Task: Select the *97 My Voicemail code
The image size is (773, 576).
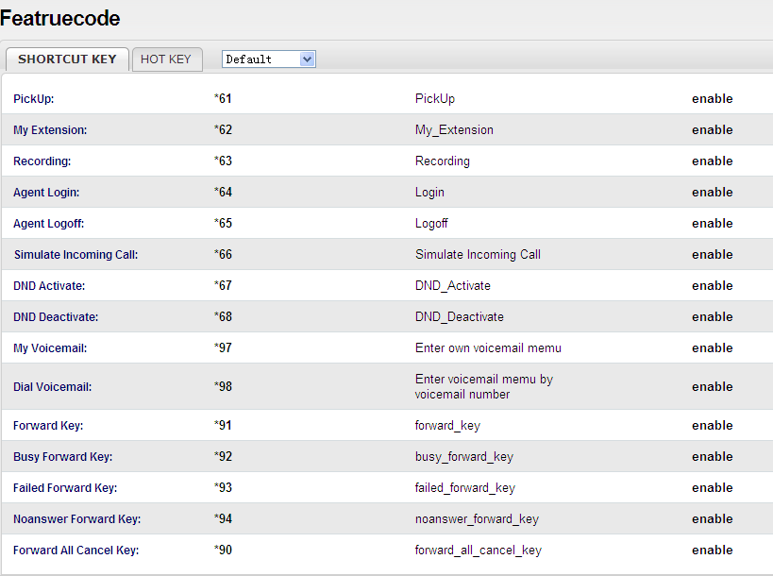Action: [223, 348]
